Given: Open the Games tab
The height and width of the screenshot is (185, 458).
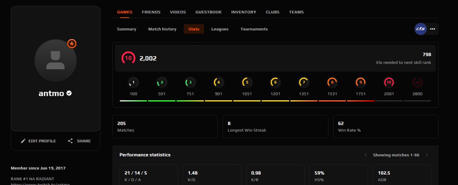Looking at the screenshot, I should point(125,12).
